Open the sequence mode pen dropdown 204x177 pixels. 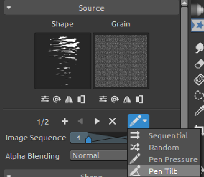(x=139, y=121)
